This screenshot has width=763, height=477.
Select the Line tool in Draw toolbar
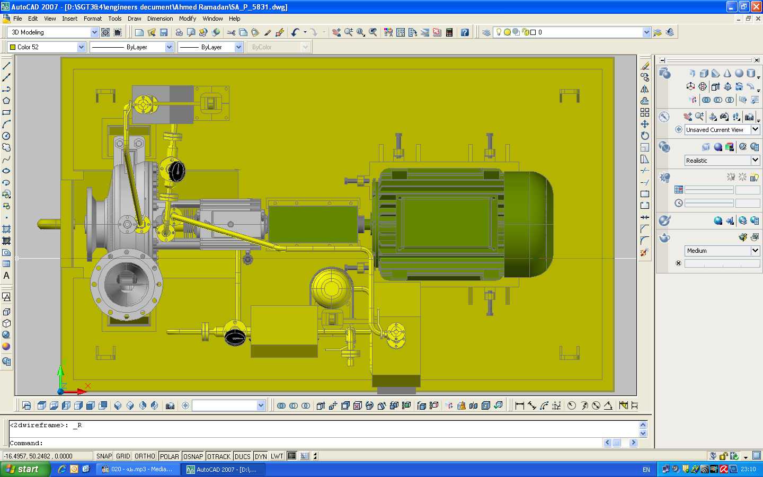(x=6, y=66)
